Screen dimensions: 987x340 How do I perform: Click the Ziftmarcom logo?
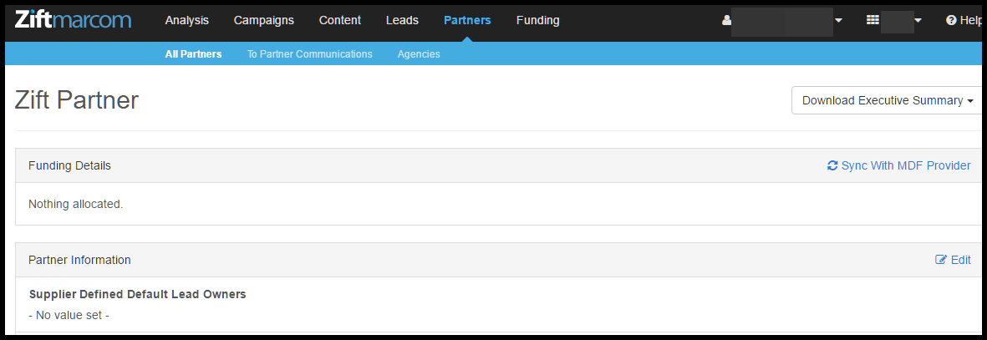click(x=73, y=19)
